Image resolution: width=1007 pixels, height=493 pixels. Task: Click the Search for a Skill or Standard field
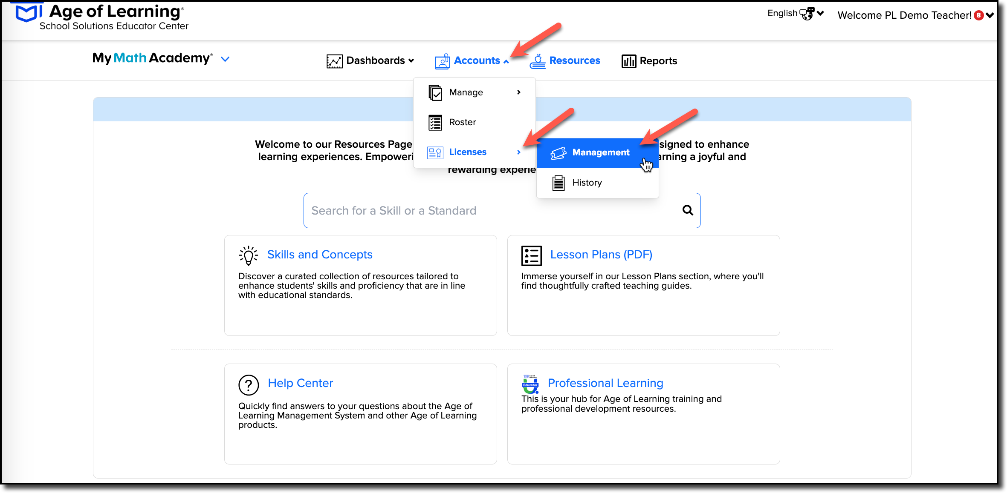[x=502, y=211]
